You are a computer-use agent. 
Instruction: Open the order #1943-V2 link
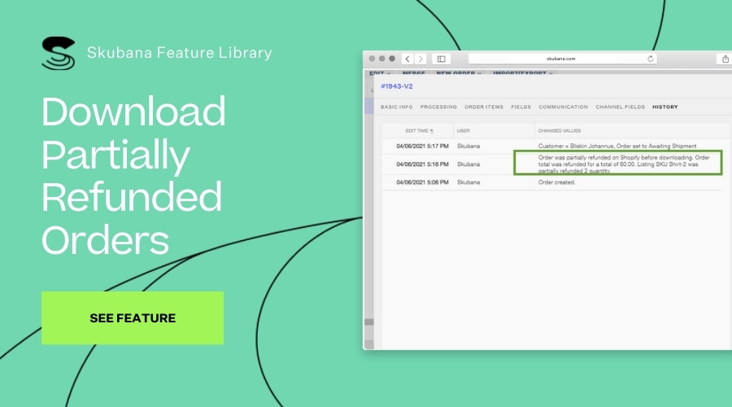tap(397, 86)
